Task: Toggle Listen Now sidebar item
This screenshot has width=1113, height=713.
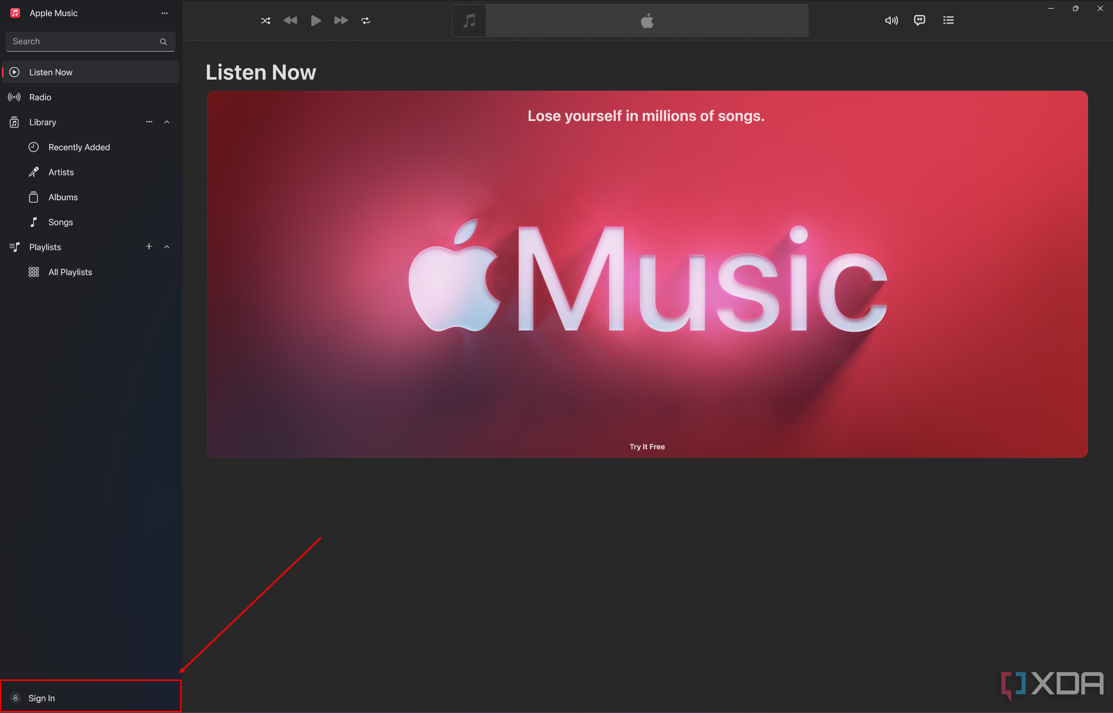Action: (90, 72)
